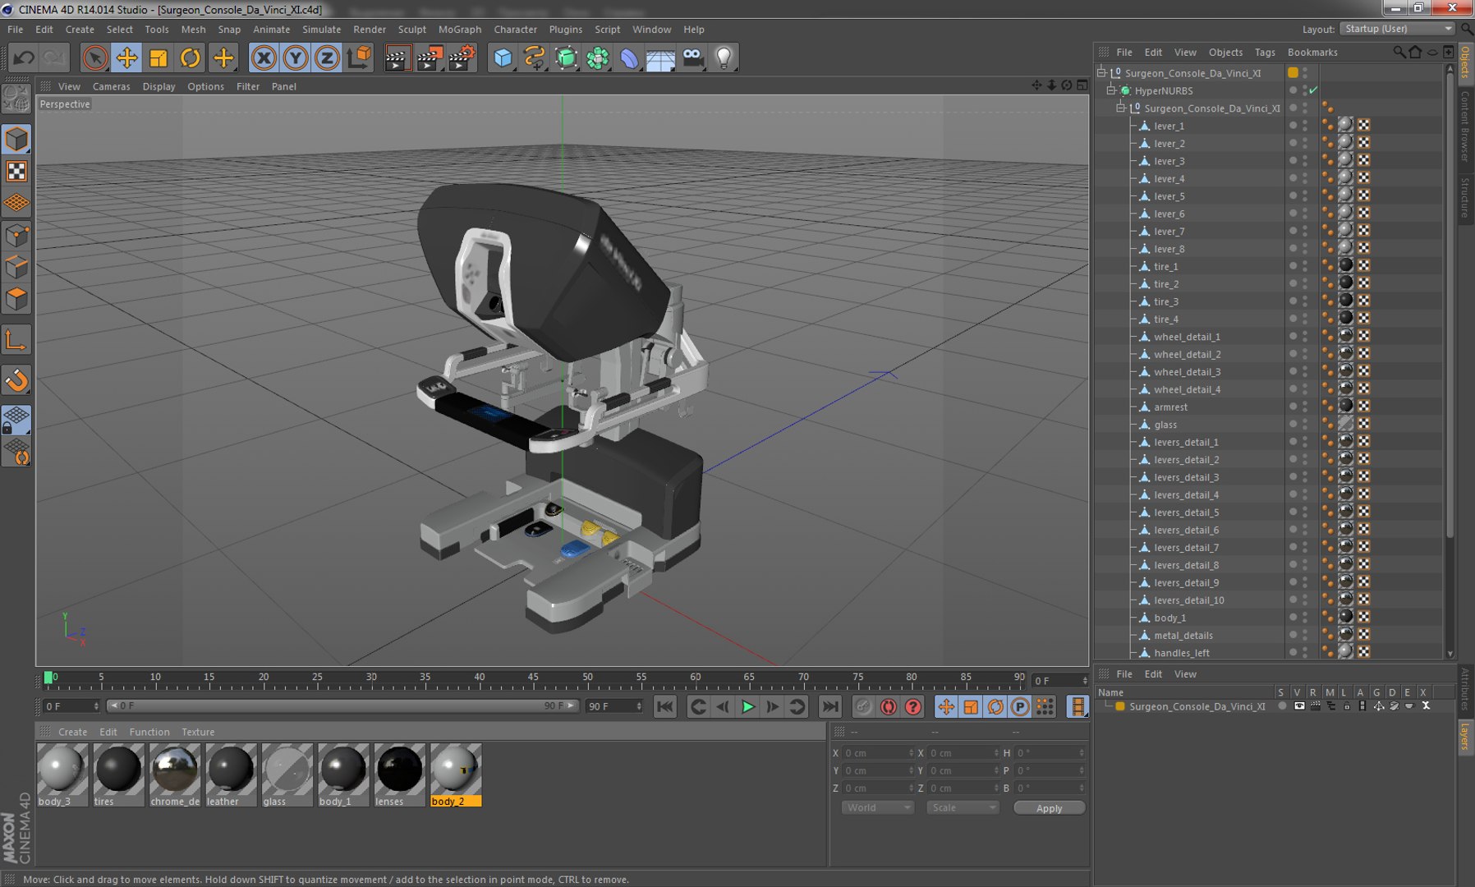
Task: Open the Simulate menu
Action: (x=321, y=30)
